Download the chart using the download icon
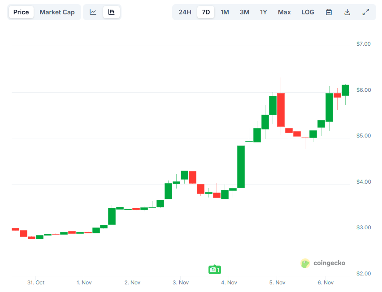This screenshot has width=382, height=292. [x=347, y=12]
